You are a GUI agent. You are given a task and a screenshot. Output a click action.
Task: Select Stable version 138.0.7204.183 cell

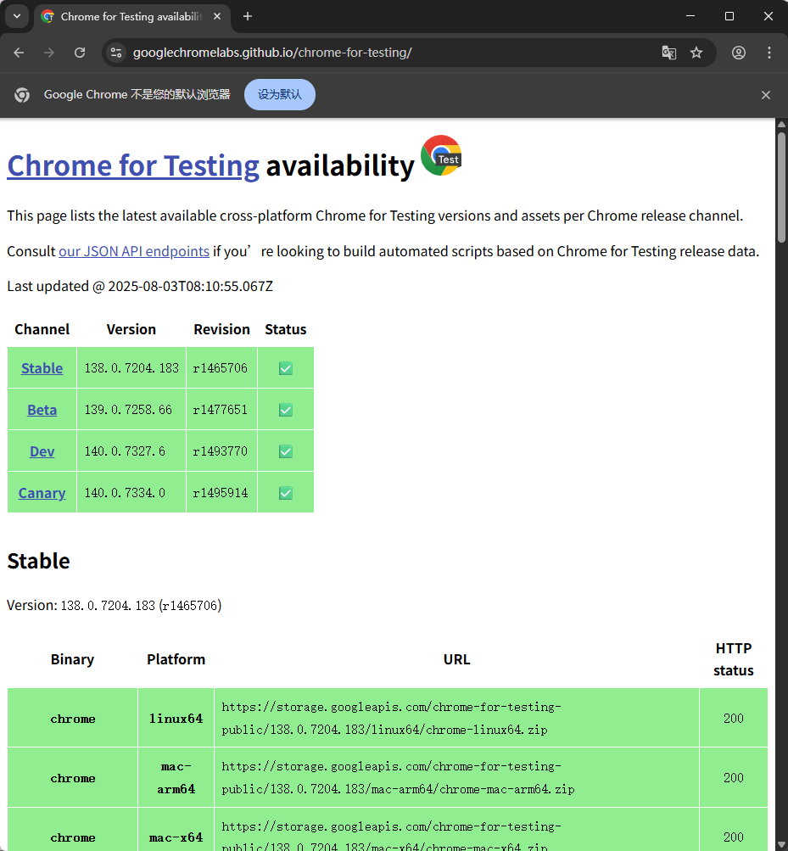coord(131,368)
